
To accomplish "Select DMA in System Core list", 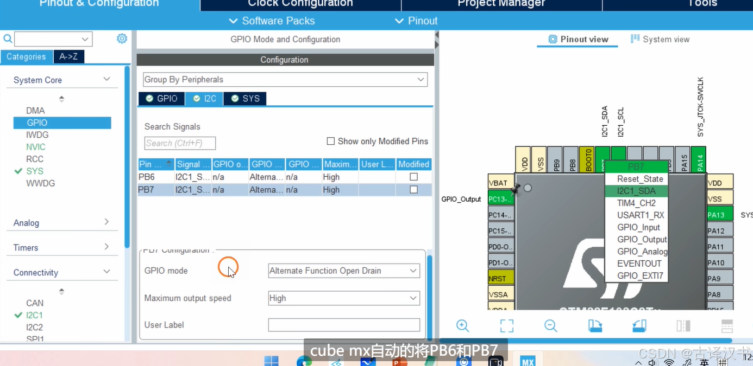I will pyautogui.click(x=35, y=111).
